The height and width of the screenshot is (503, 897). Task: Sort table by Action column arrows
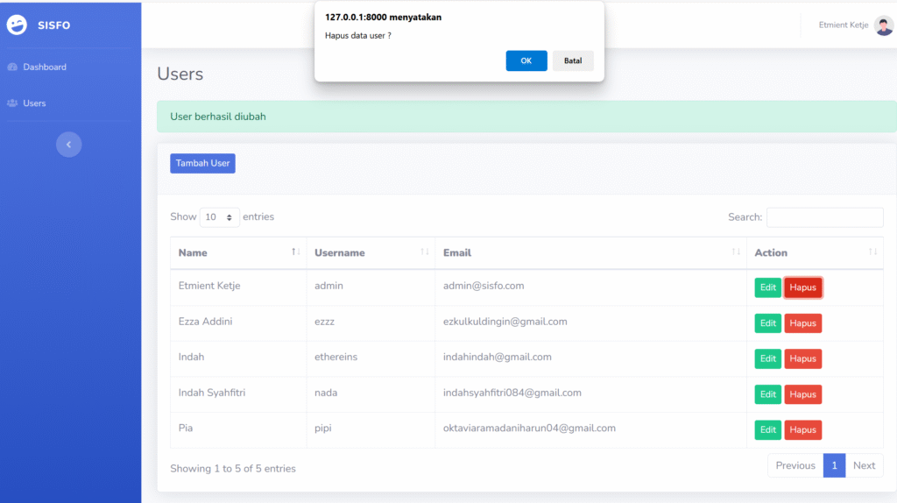[872, 252]
